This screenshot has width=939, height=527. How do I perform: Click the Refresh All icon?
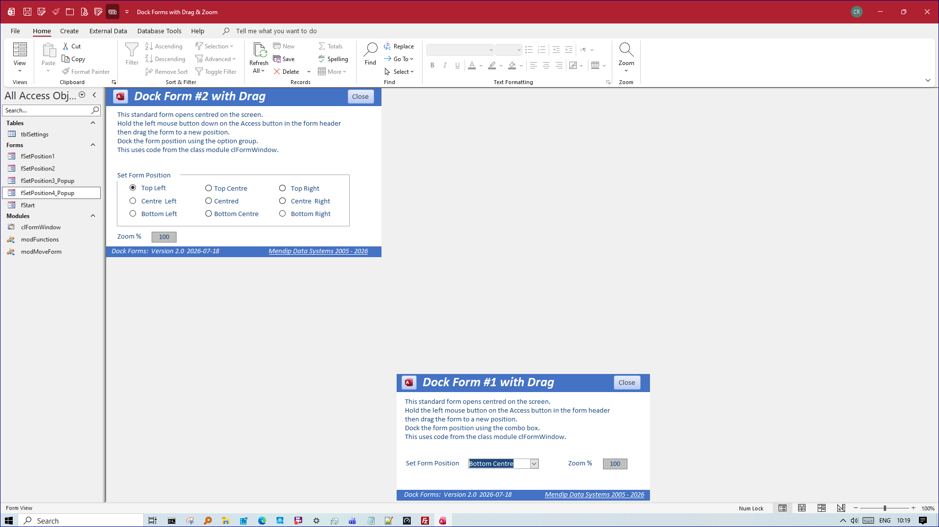coord(259,50)
